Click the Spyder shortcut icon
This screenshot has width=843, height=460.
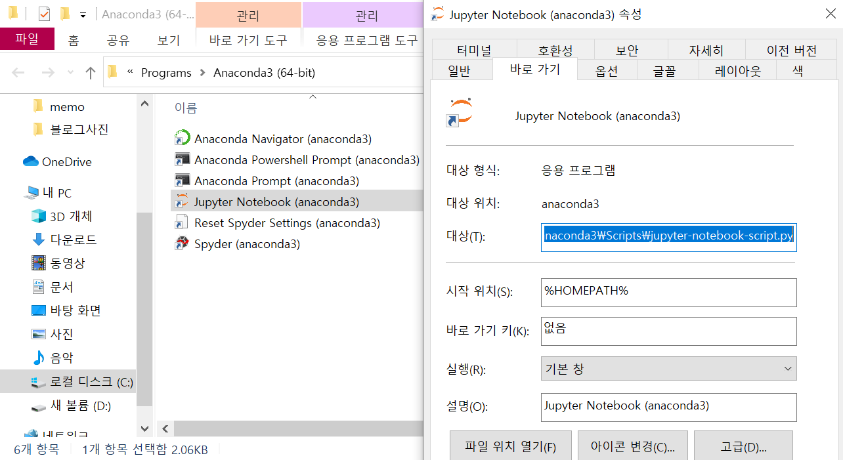point(182,243)
